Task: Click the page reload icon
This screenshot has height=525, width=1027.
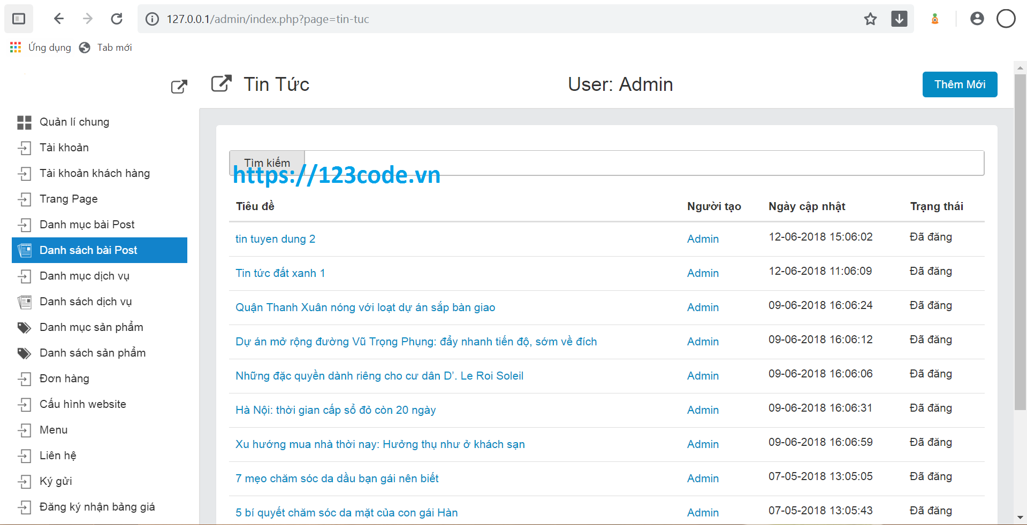Action: (x=117, y=19)
